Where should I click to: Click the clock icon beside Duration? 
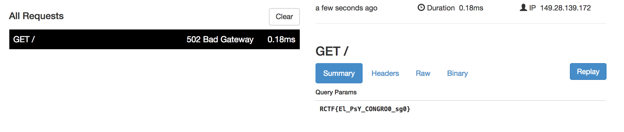[x=421, y=8]
